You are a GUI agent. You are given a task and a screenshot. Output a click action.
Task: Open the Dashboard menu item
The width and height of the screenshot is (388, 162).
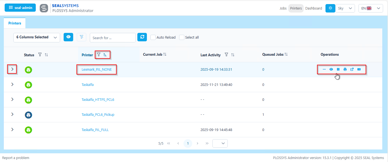[x=313, y=8]
